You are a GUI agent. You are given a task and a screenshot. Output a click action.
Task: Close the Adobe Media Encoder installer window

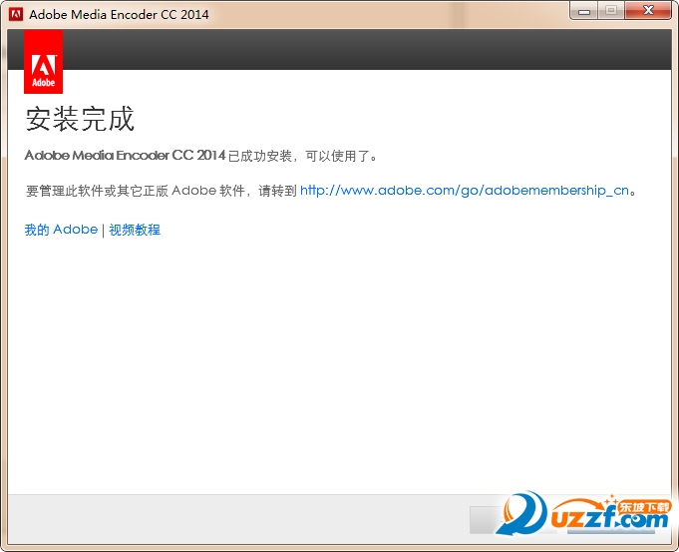[x=648, y=11]
